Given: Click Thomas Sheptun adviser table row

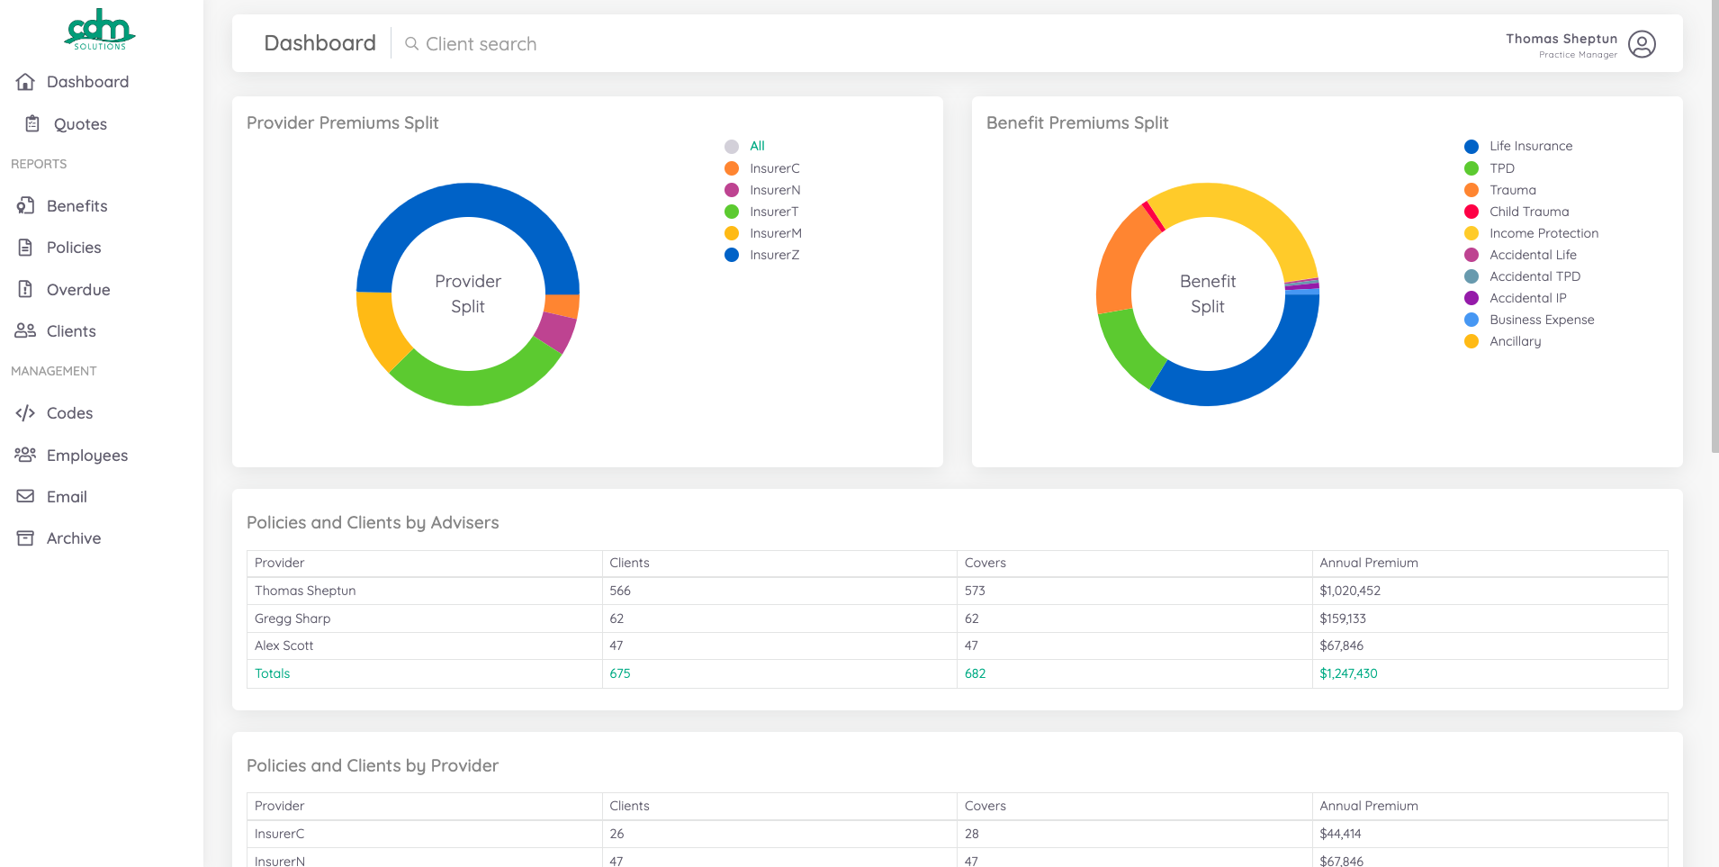Looking at the screenshot, I should [957, 591].
